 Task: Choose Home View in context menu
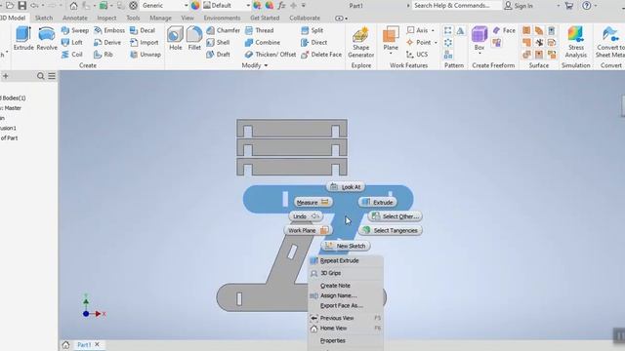pos(346,329)
